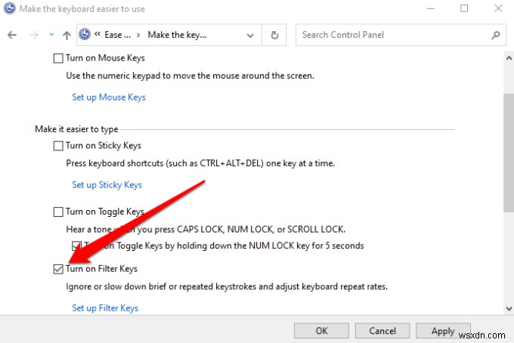Click the OK button

tap(321, 331)
